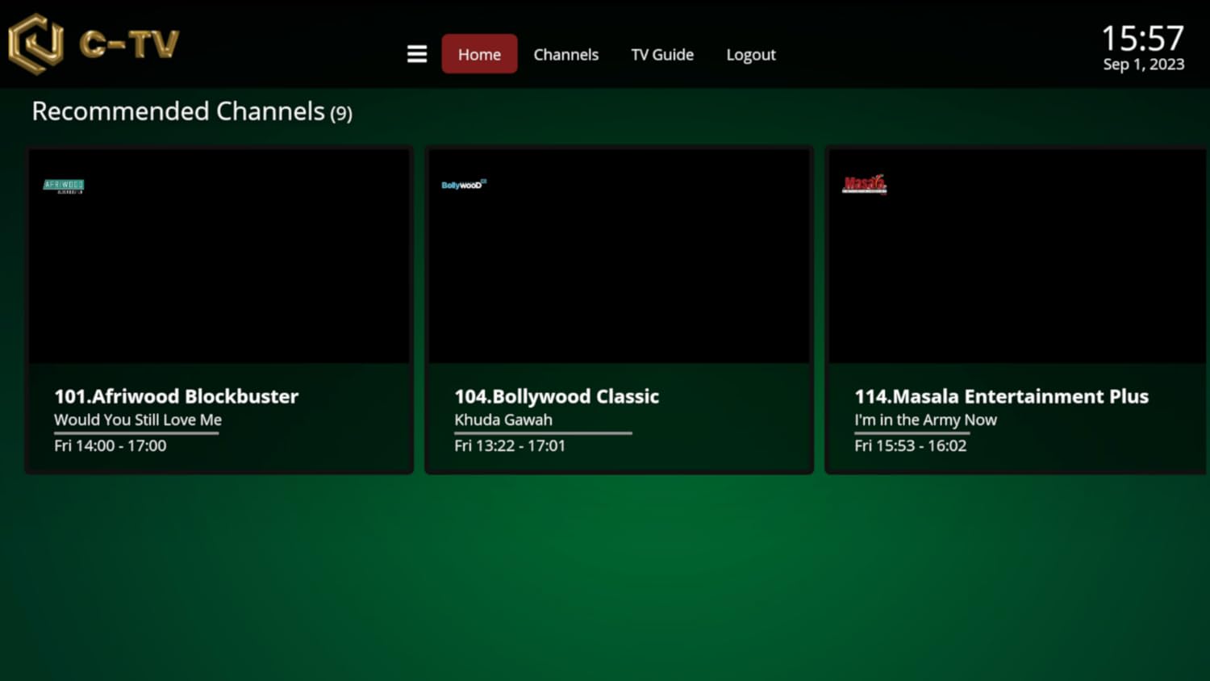Click the Khuda Gawah progress bar
Screen dimensions: 1210x681
point(543,433)
